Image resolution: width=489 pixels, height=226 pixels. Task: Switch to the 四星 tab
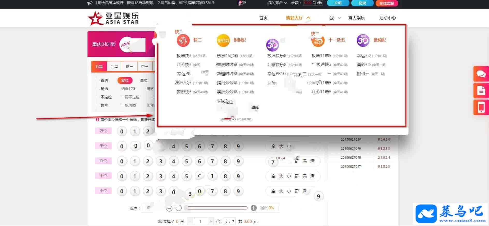114,67
